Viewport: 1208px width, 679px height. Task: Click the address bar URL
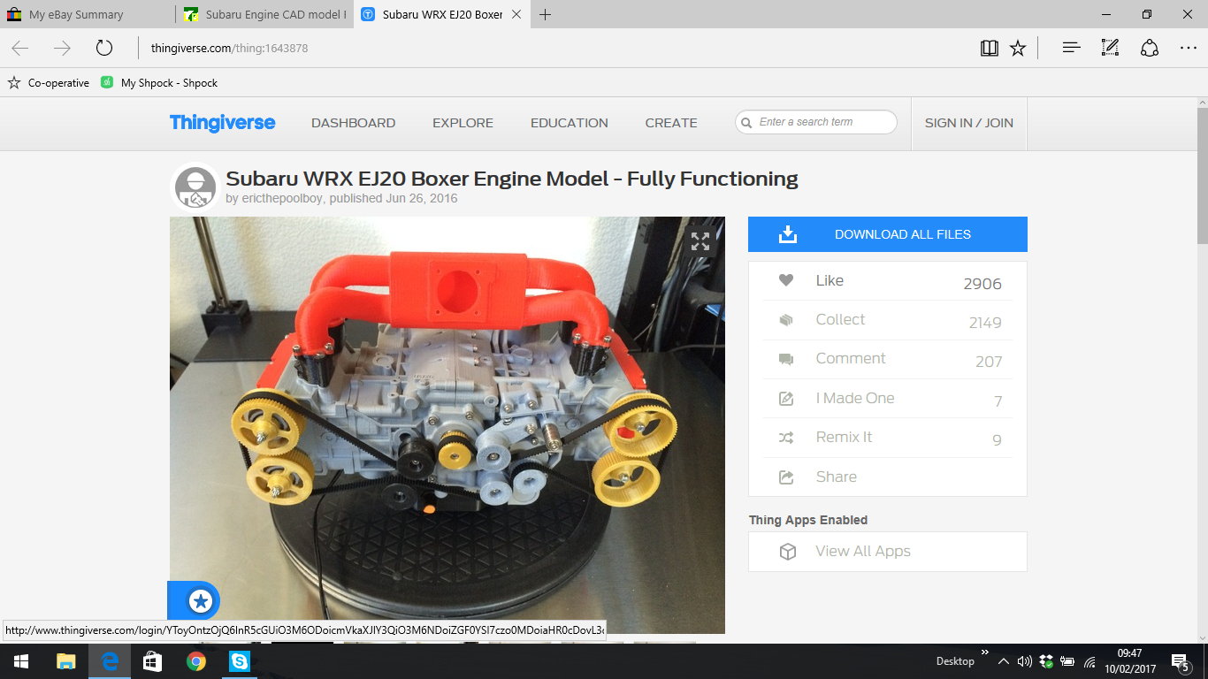point(229,49)
